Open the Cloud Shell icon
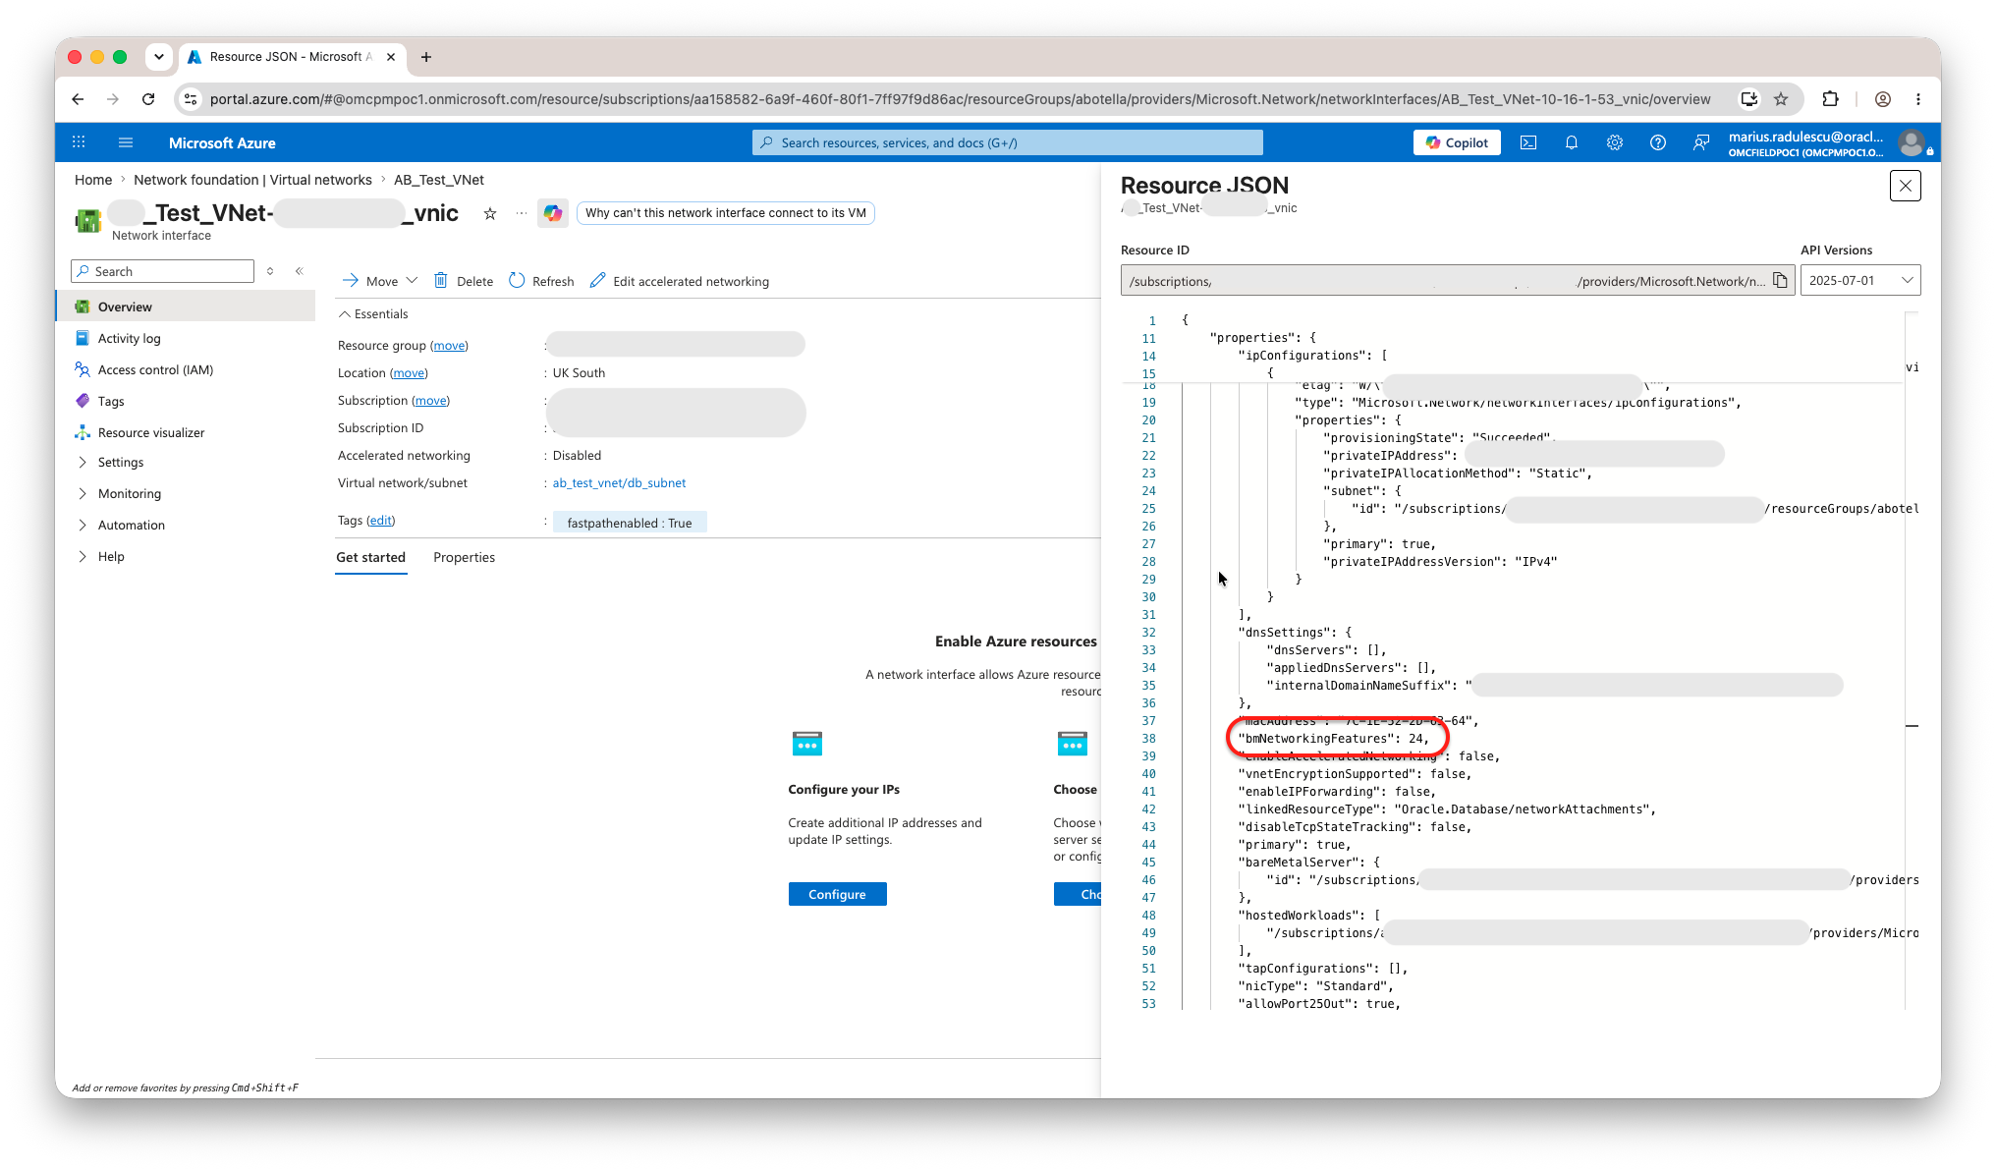 [1528, 142]
